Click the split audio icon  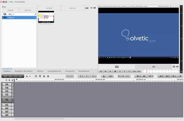[127, 76]
